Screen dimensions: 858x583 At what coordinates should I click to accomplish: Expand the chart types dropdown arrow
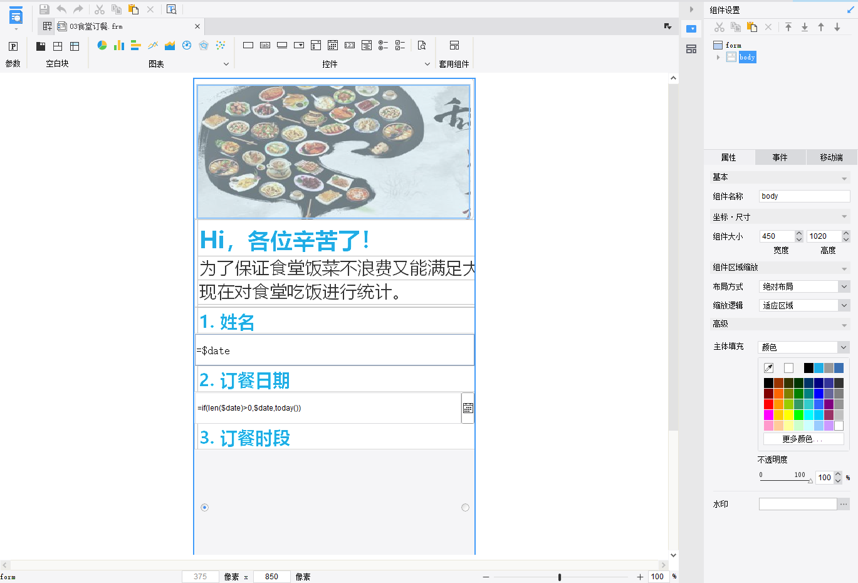tap(226, 64)
